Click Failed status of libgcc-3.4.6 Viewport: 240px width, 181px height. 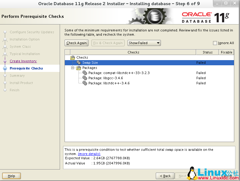tap(201, 78)
